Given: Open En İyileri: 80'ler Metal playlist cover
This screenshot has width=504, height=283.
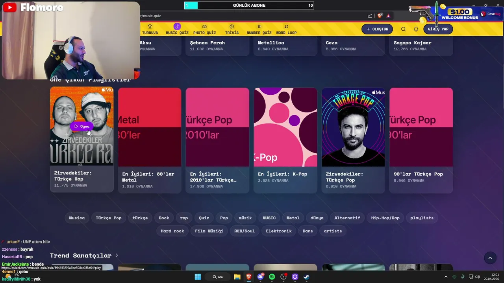Looking at the screenshot, I should (x=150, y=127).
